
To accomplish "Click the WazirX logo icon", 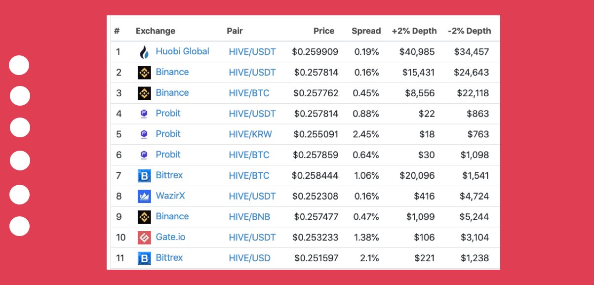I will pos(144,196).
